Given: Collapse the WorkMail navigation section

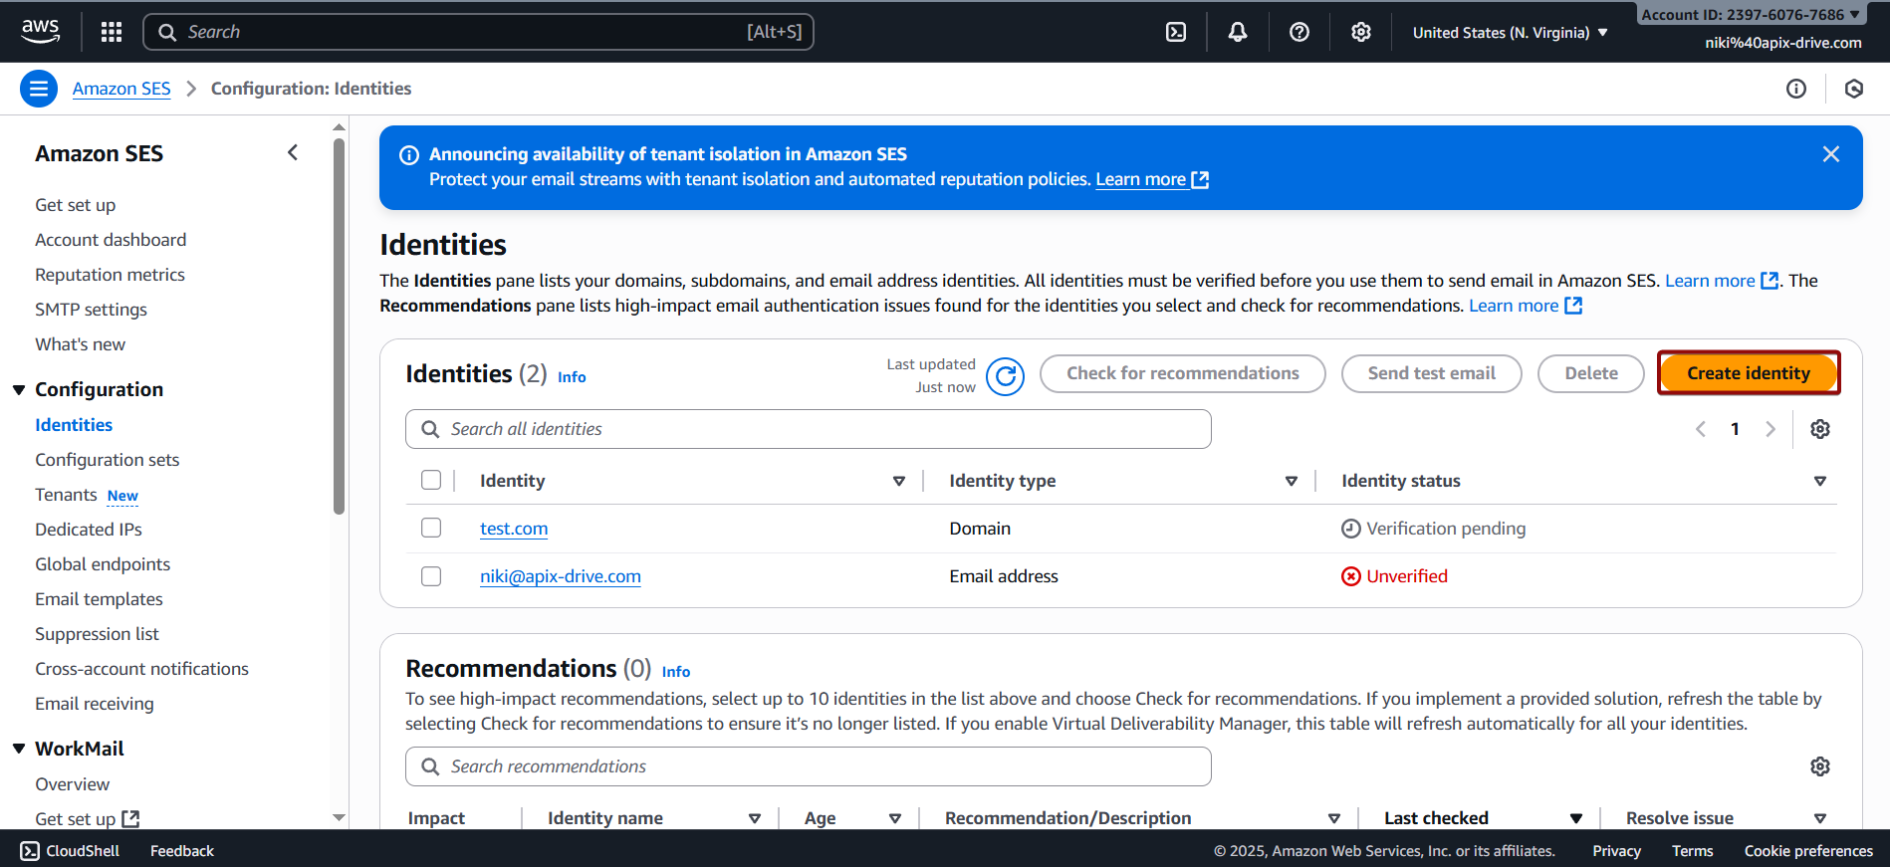Looking at the screenshot, I should [19, 749].
